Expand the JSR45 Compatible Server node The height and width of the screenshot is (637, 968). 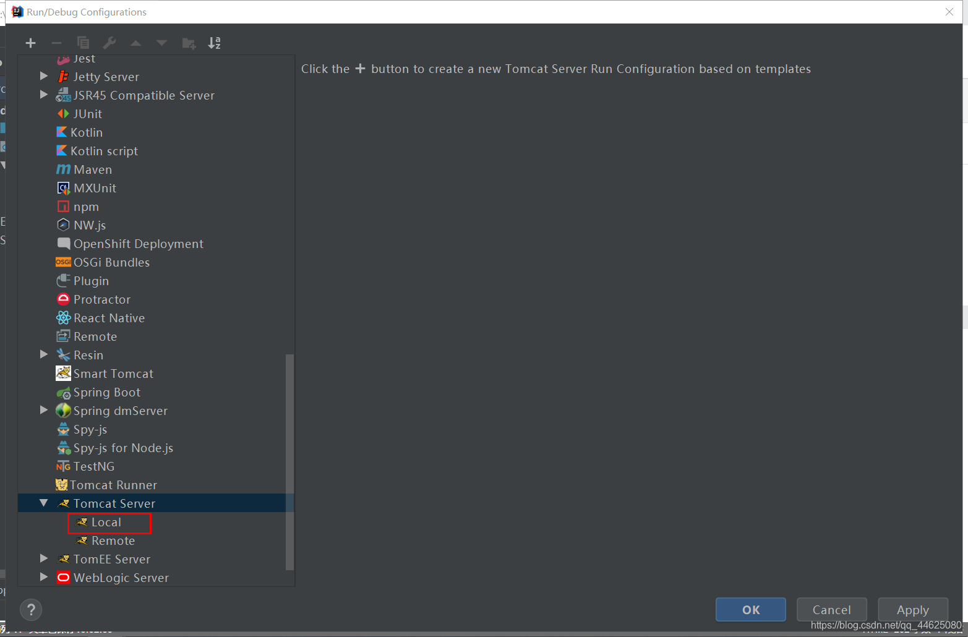(x=44, y=95)
